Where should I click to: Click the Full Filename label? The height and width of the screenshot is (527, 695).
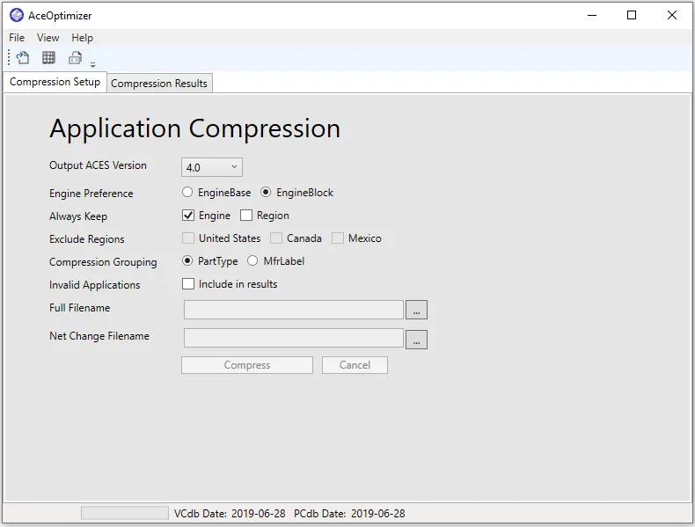(80, 308)
